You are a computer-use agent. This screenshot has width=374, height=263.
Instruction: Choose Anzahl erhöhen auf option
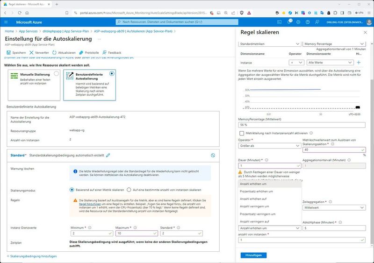coord(270,199)
